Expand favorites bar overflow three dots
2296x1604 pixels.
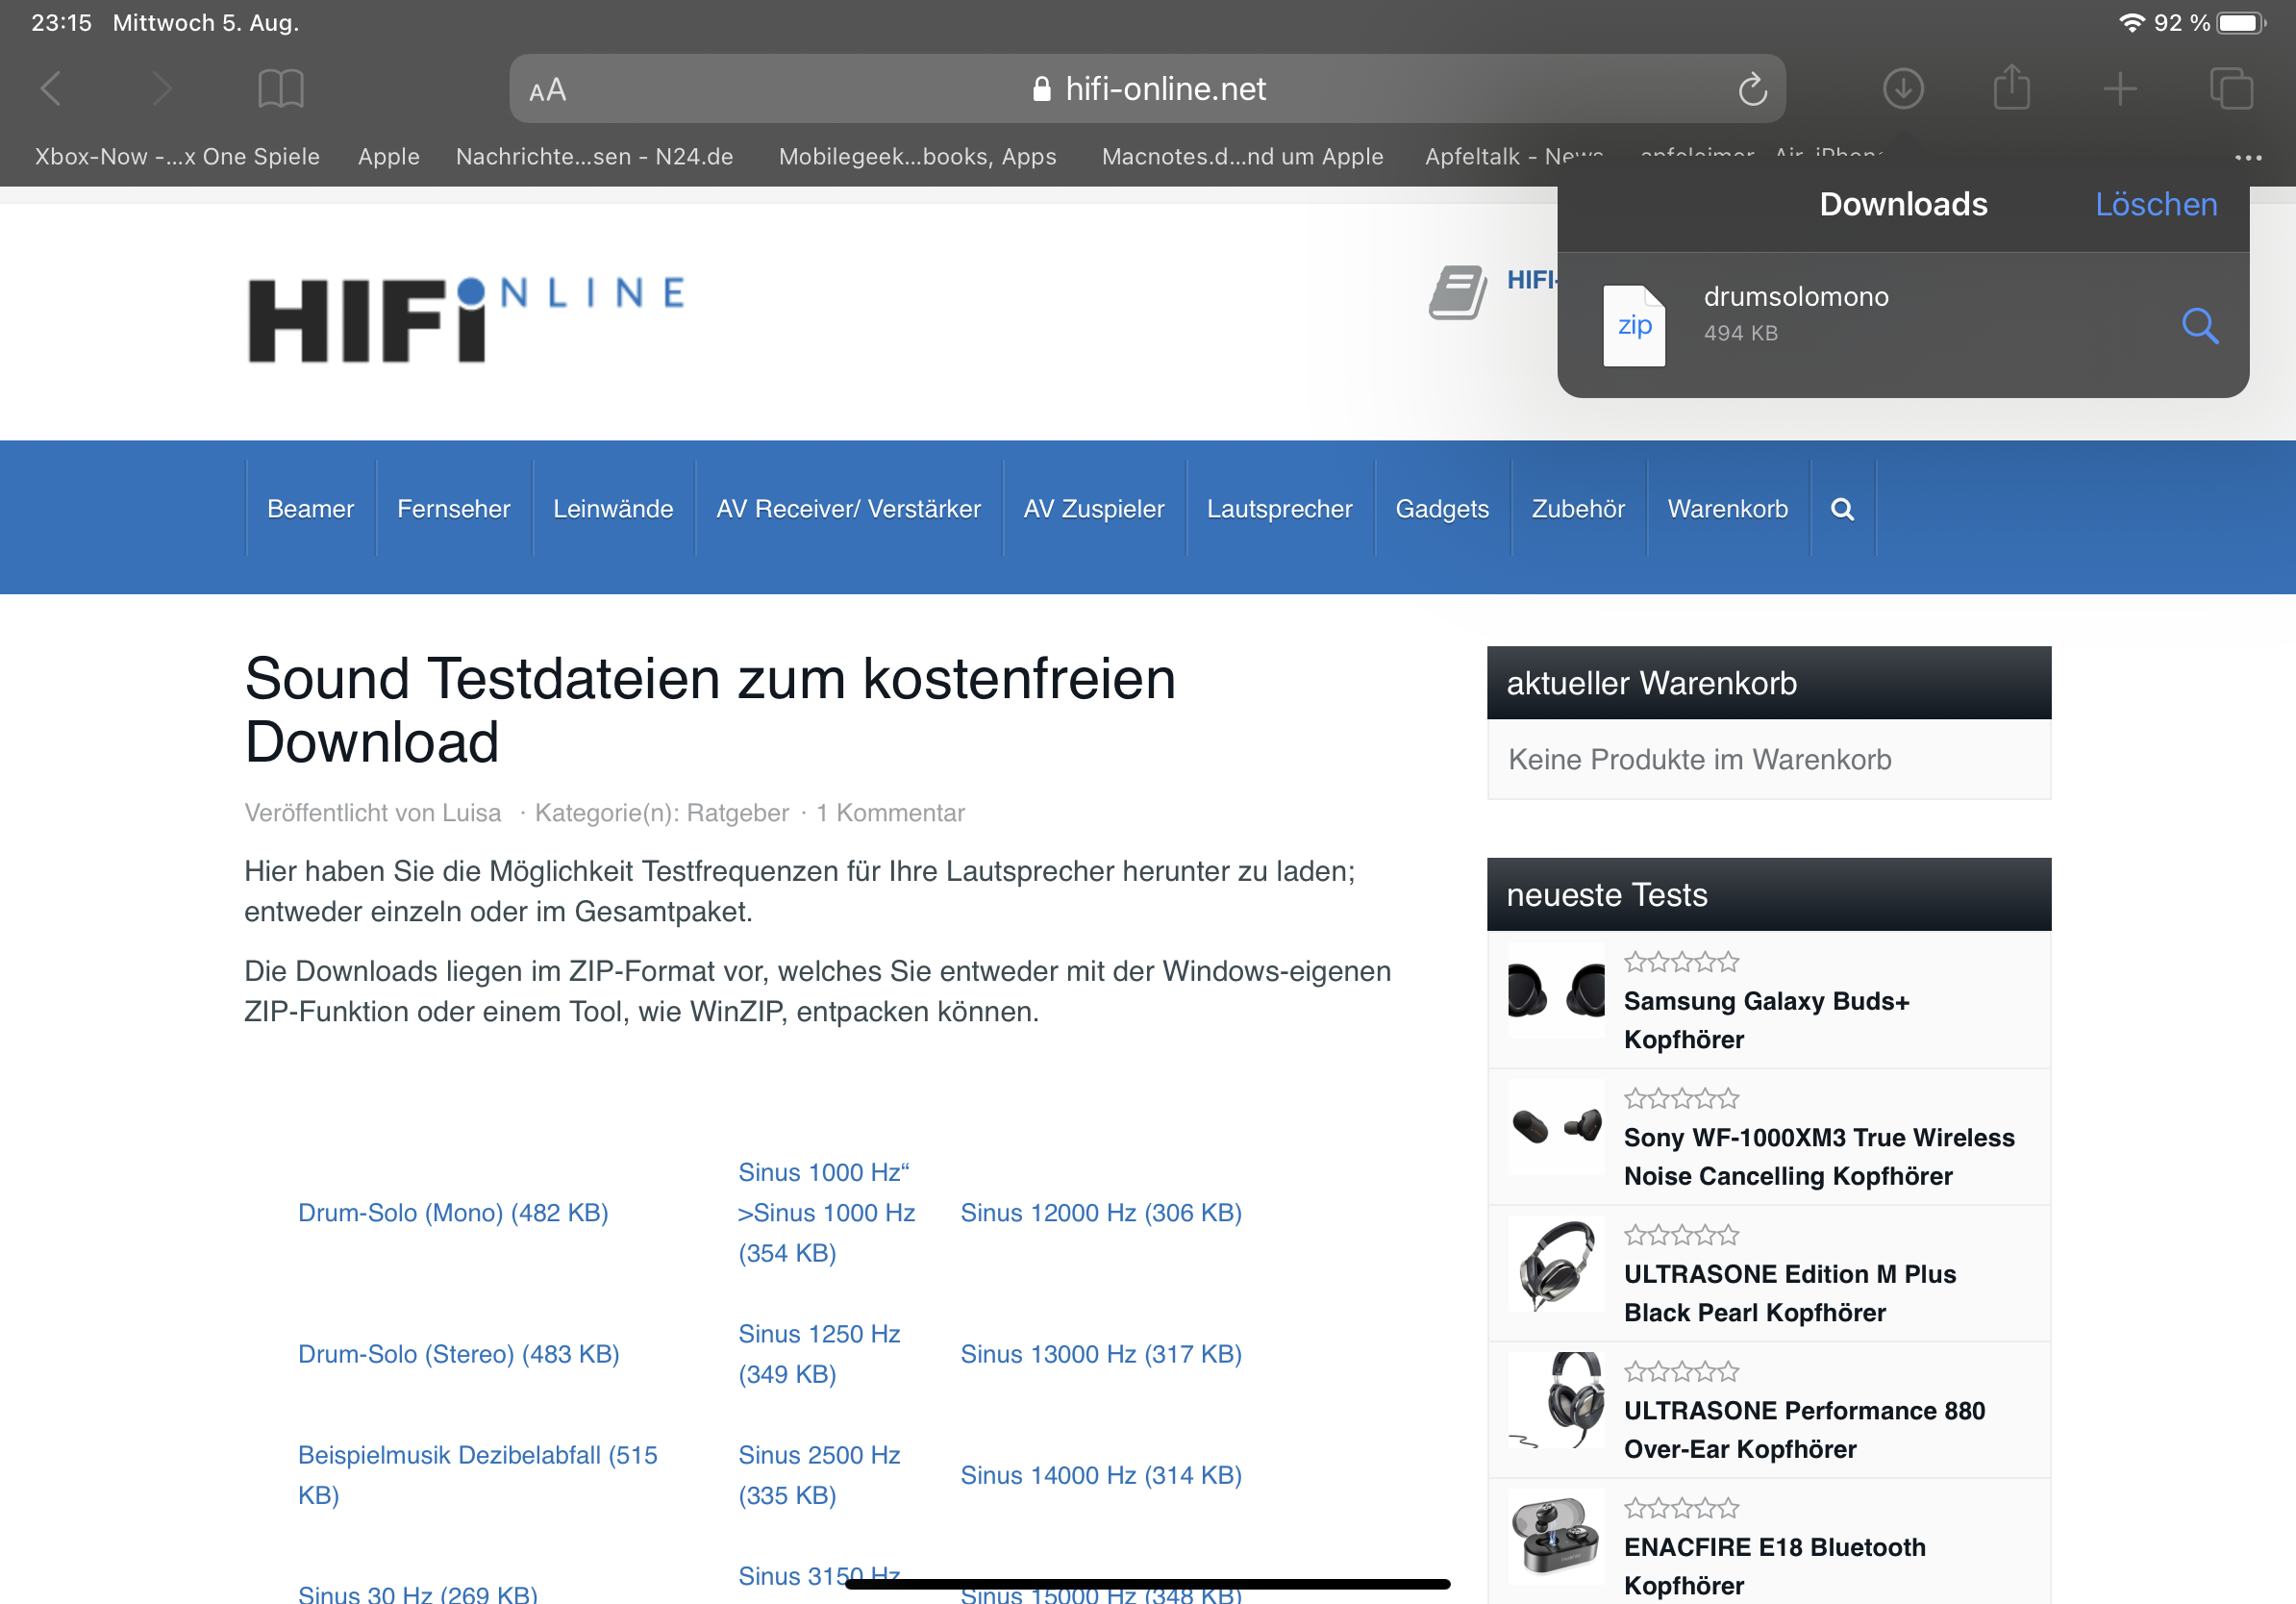tap(2247, 157)
